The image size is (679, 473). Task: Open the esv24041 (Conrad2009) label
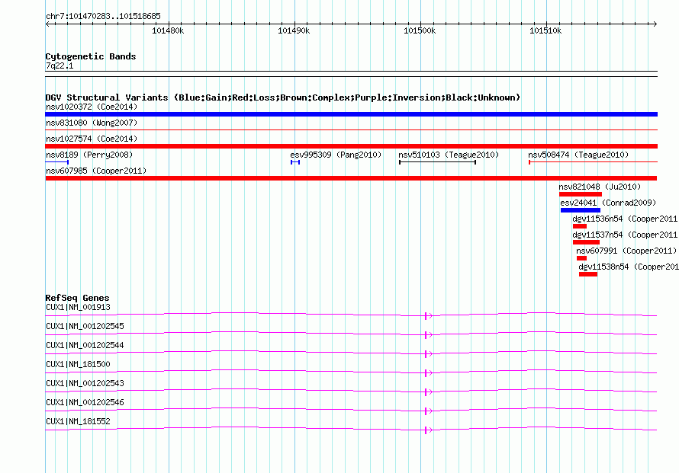click(x=608, y=203)
